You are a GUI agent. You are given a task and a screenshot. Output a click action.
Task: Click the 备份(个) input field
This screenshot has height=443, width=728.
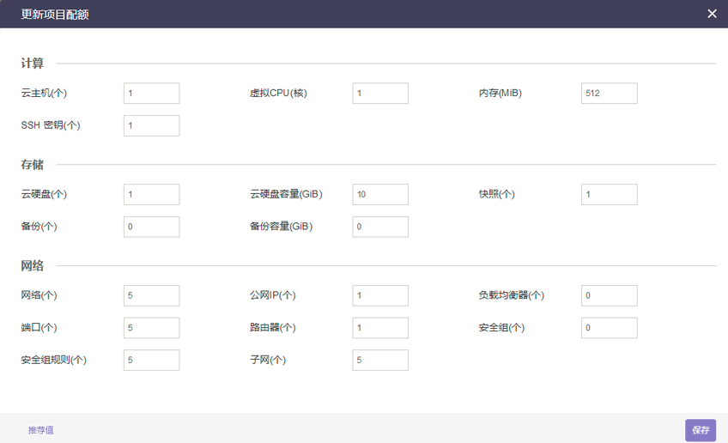(x=151, y=227)
